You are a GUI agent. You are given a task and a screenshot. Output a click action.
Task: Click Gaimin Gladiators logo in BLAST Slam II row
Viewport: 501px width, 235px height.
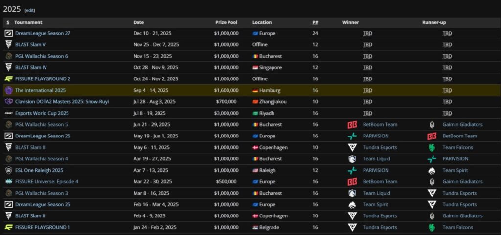(432, 216)
